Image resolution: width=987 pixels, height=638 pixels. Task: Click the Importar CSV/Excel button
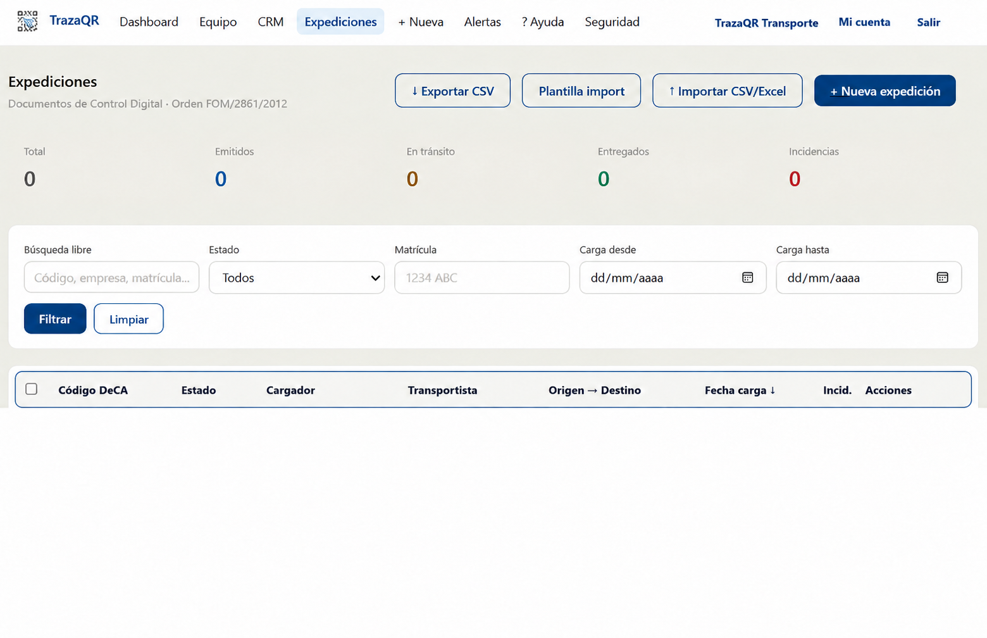pos(727,91)
